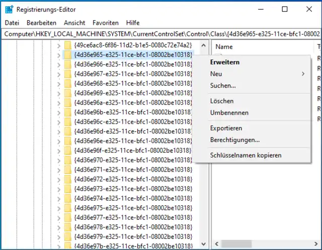Choose Löschen from the context menu
The image size is (322, 250).
(x=222, y=101)
